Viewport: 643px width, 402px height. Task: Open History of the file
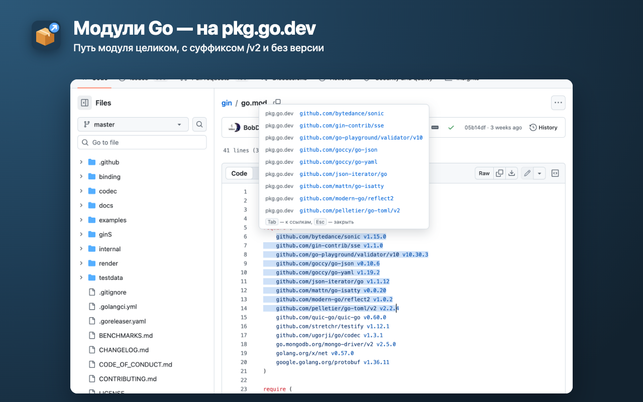544,128
